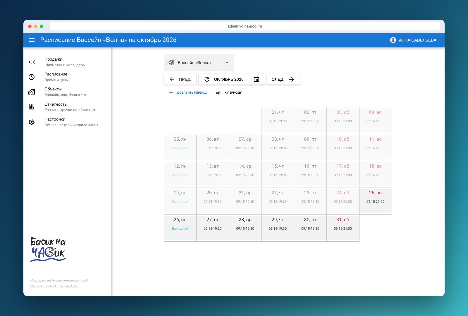Viewport: 468px width, 316px height.
Task: Click the bar chart icon beside Отчетность
Action: click(32, 107)
